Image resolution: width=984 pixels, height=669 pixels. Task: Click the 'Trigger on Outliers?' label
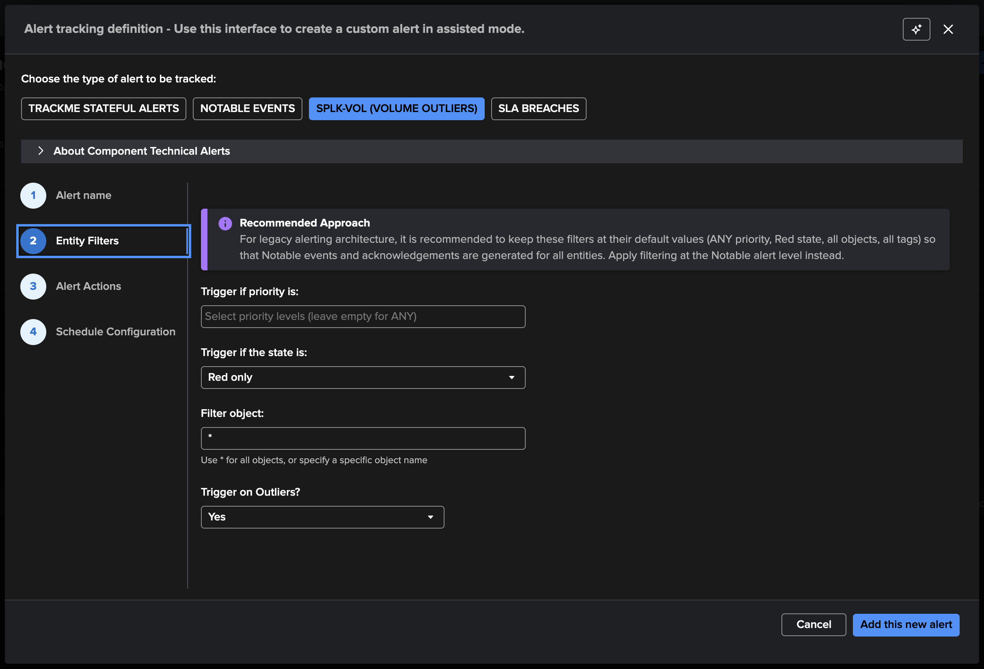[250, 492]
